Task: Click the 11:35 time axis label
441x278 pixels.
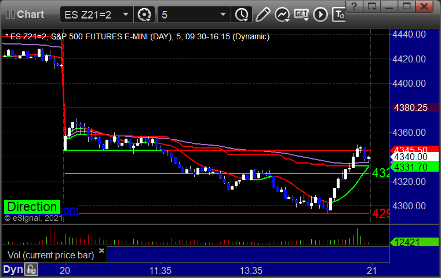Action: 160,270
